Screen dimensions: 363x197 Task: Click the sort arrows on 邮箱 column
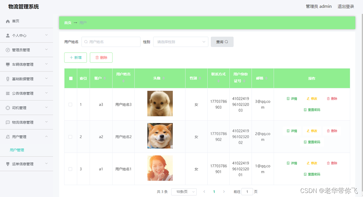tap(267, 78)
